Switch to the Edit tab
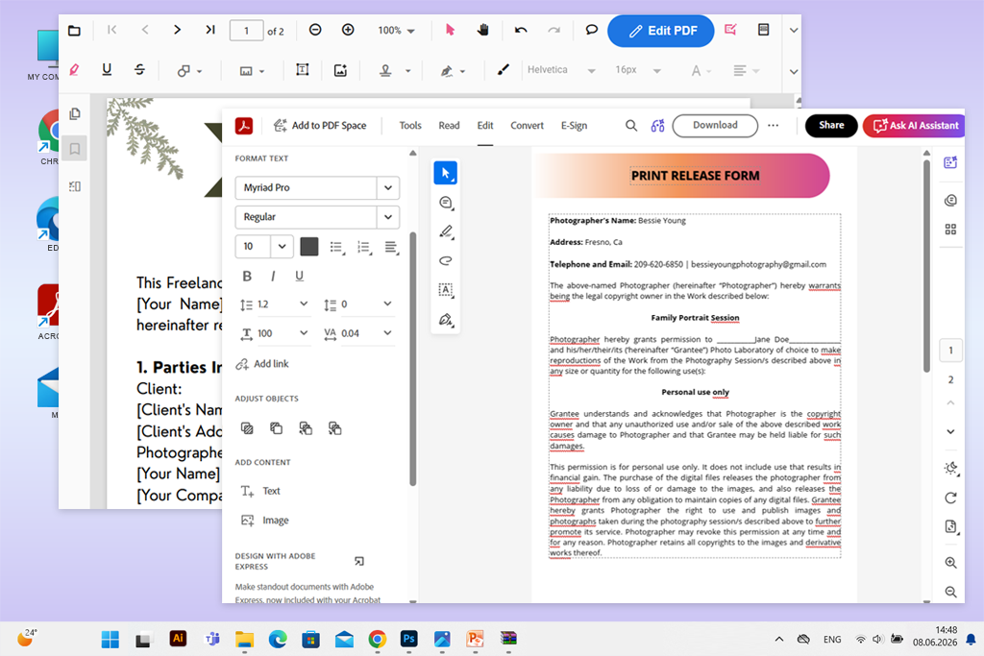 [485, 126]
